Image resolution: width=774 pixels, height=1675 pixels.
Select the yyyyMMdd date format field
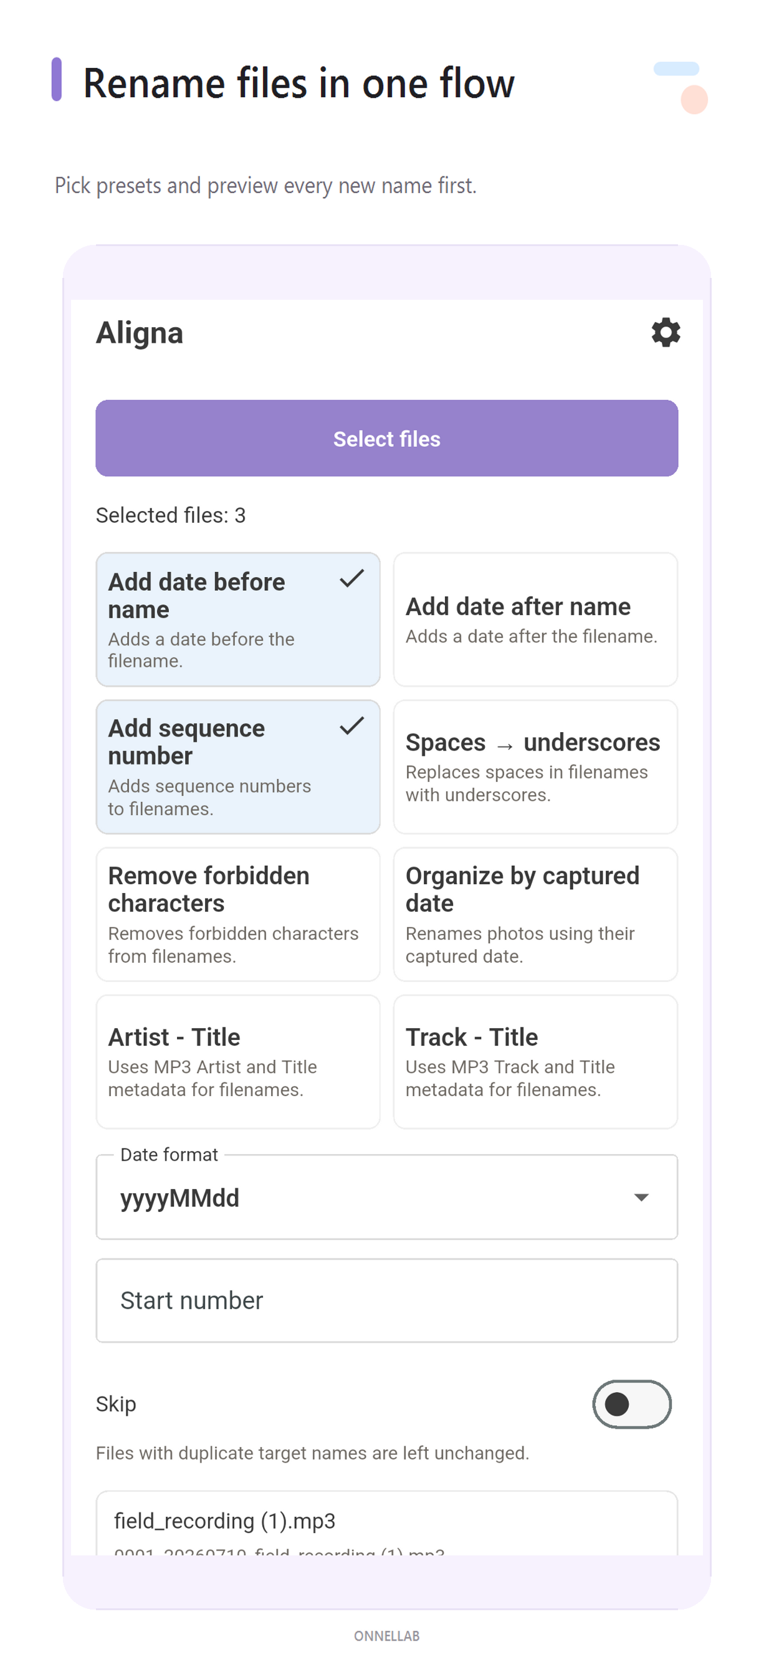(387, 1197)
